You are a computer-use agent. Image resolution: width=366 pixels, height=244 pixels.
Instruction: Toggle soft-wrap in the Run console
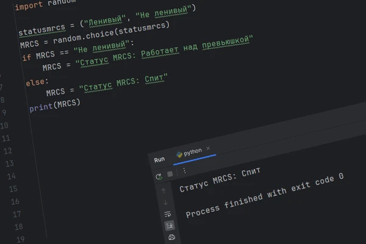pos(168,214)
